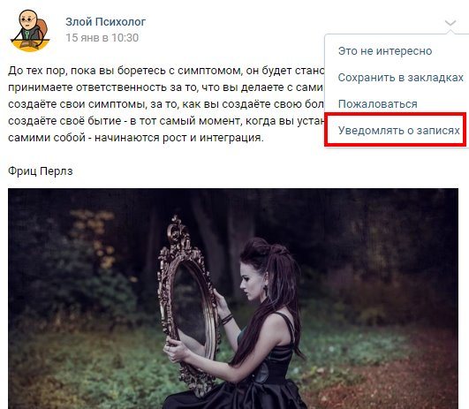Image resolution: width=469 pixels, height=409 pixels.
Task: Open the attached forest photo
Action: tap(233, 299)
